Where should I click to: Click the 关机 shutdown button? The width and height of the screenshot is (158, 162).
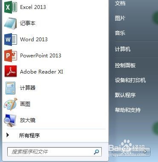(x=126, y=152)
